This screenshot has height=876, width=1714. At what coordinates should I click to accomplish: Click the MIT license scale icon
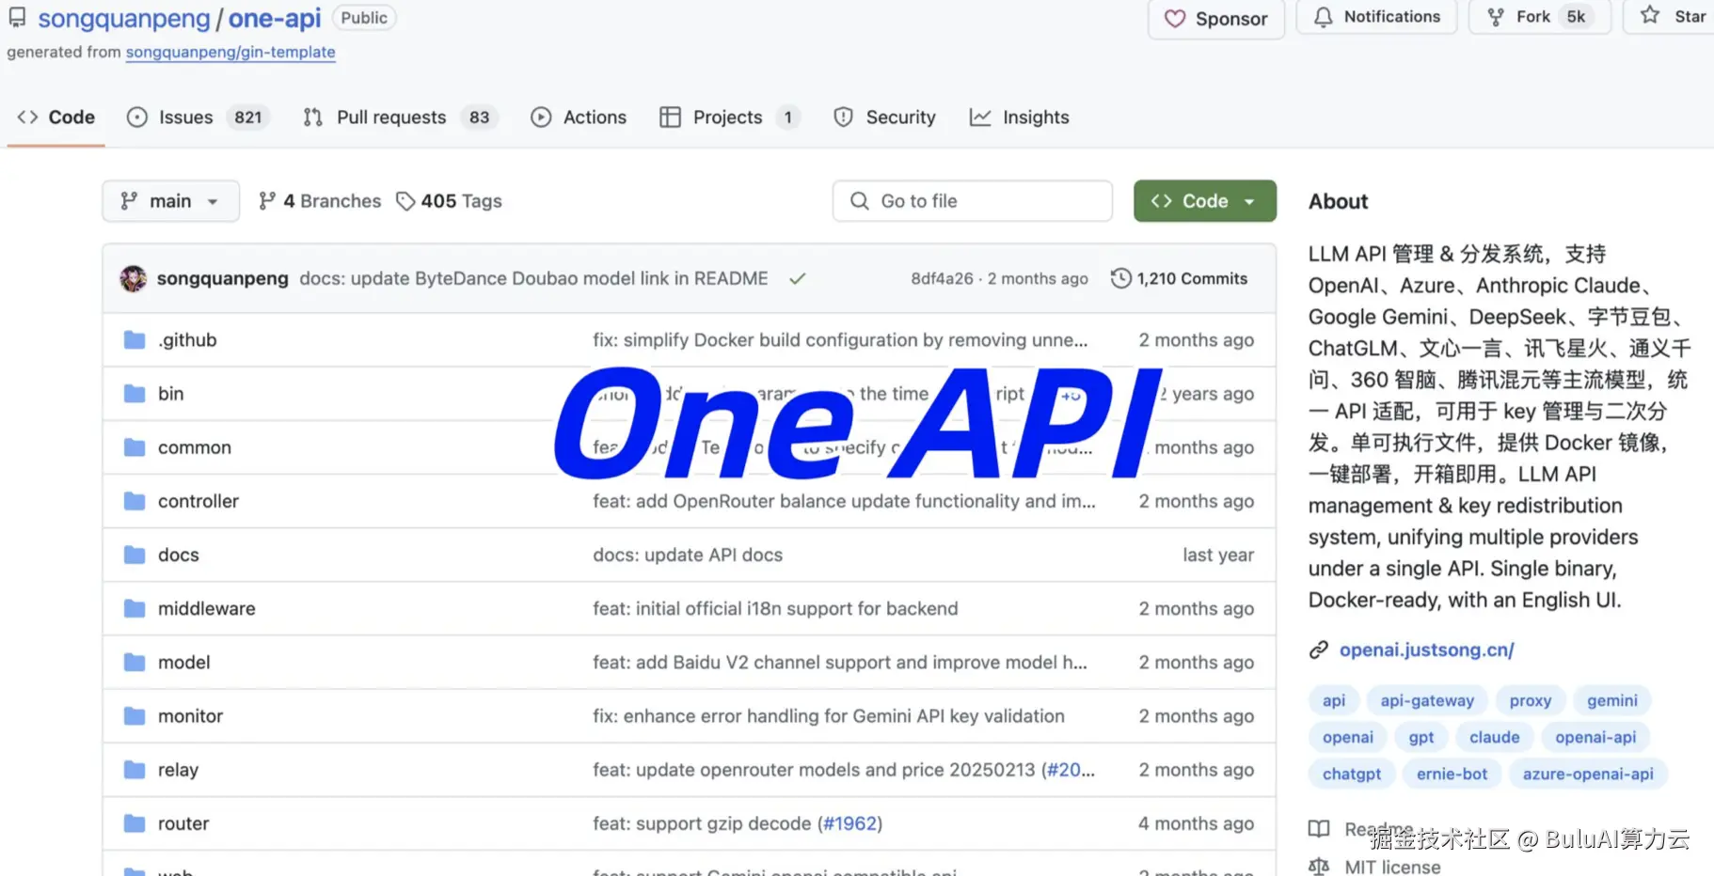click(x=1319, y=867)
